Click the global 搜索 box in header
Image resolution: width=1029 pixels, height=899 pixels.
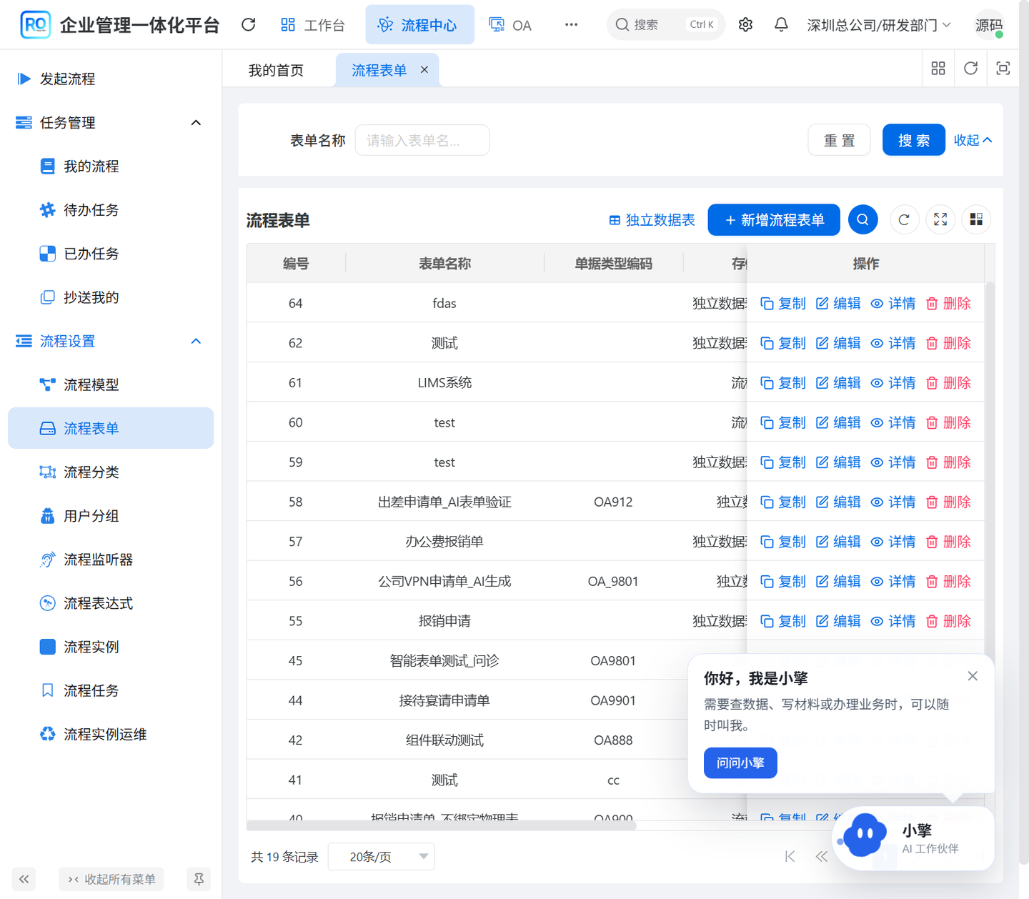click(x=665, y=25)
